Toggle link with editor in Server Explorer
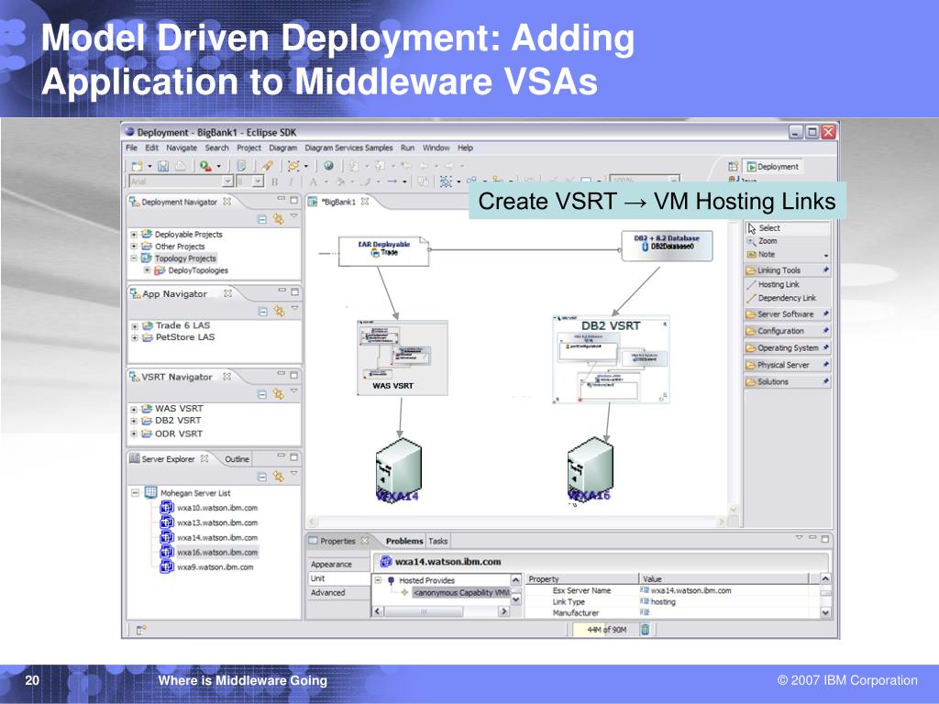 tap(279, 476)
